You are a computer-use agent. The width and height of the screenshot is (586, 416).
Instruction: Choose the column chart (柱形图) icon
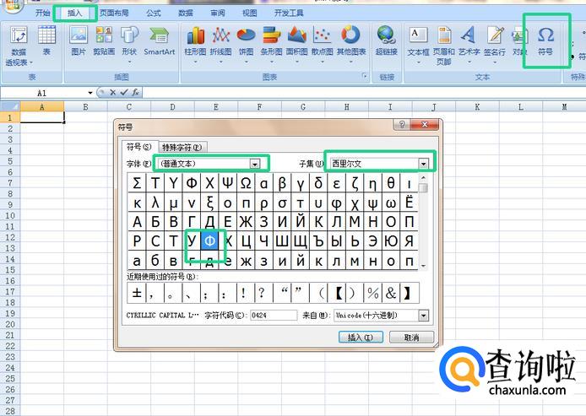[195, 43]
